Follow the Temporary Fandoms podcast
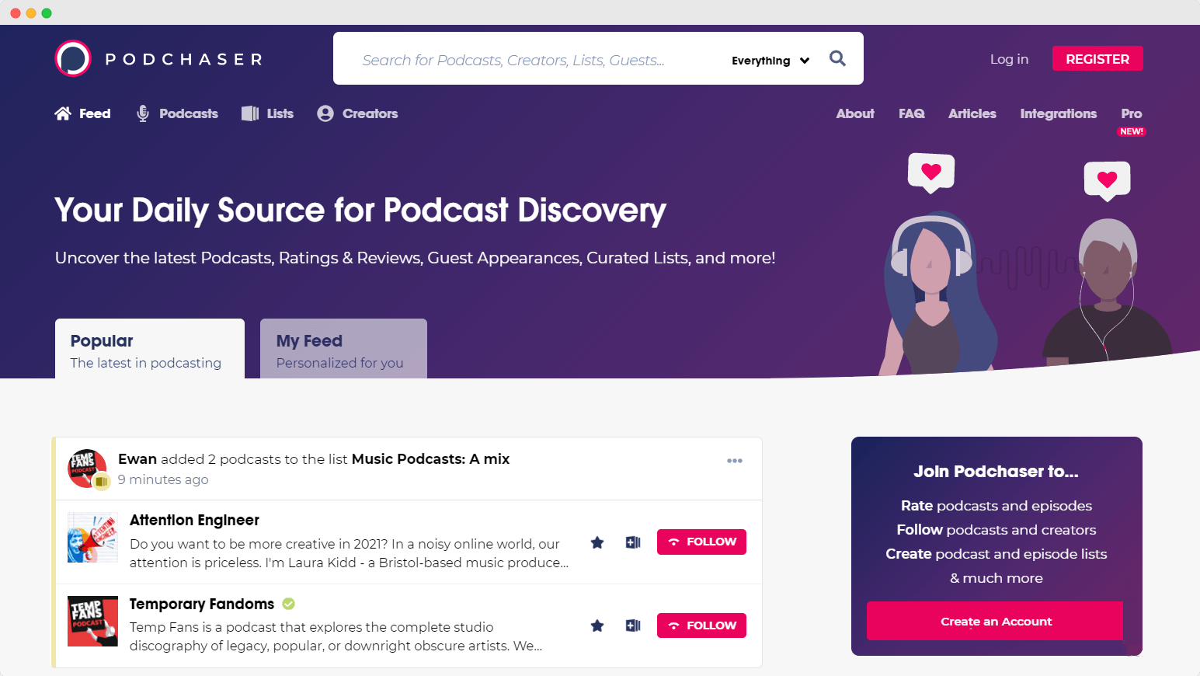1200x676 pixels. tap(701, 625)
